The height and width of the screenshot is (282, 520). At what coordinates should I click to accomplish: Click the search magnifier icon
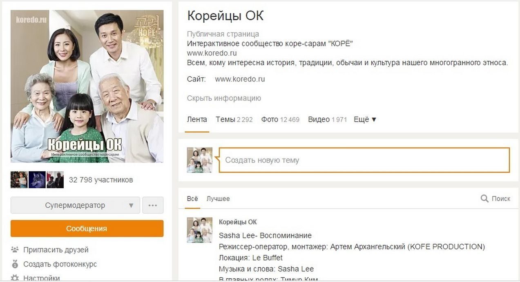pos(484,198)
